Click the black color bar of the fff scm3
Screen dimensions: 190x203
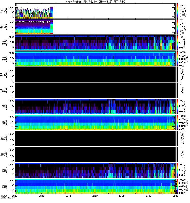click(177, 154)
